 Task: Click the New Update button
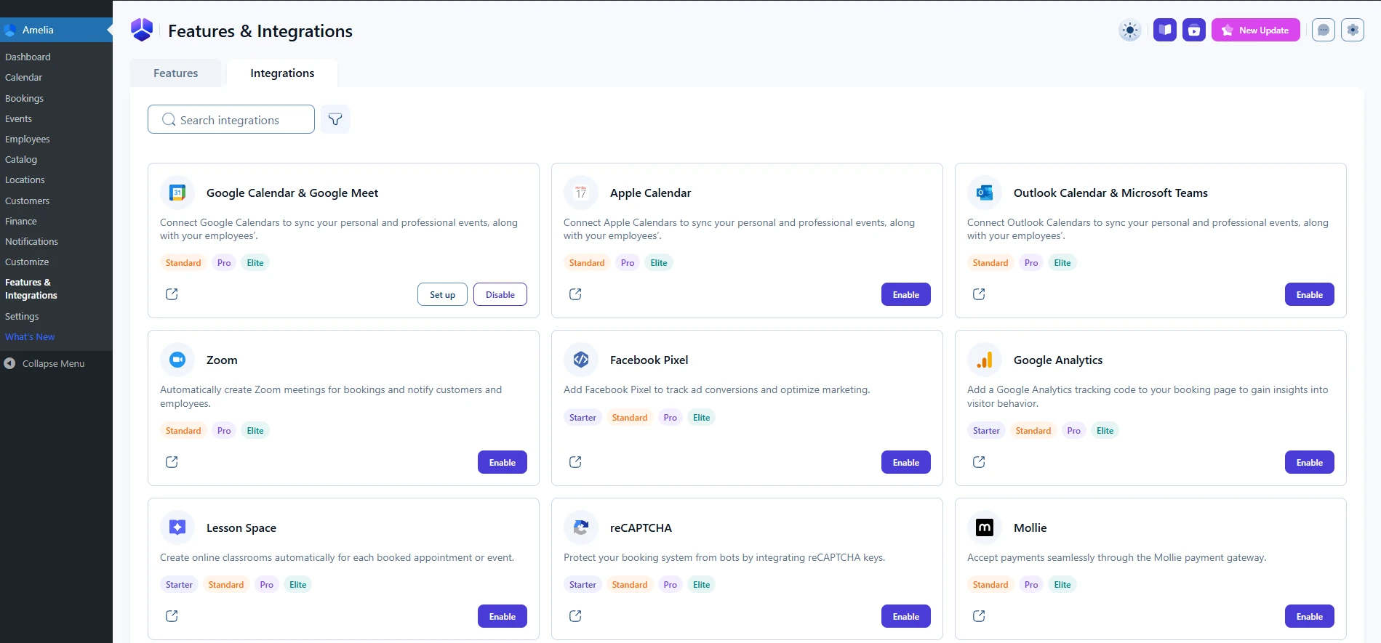1255,31
